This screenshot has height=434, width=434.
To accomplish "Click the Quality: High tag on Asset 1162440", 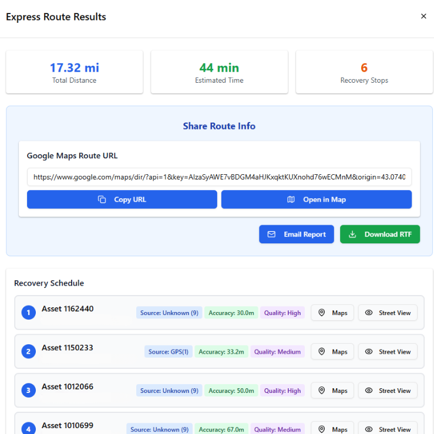I will pyautogui.click(x=282, y=313).
